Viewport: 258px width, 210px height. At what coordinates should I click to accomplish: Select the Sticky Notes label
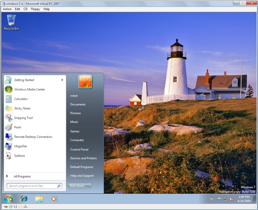[22, 108]
